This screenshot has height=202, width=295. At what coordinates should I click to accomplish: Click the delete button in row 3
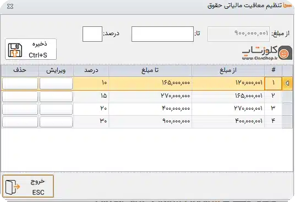pos(20,109)
